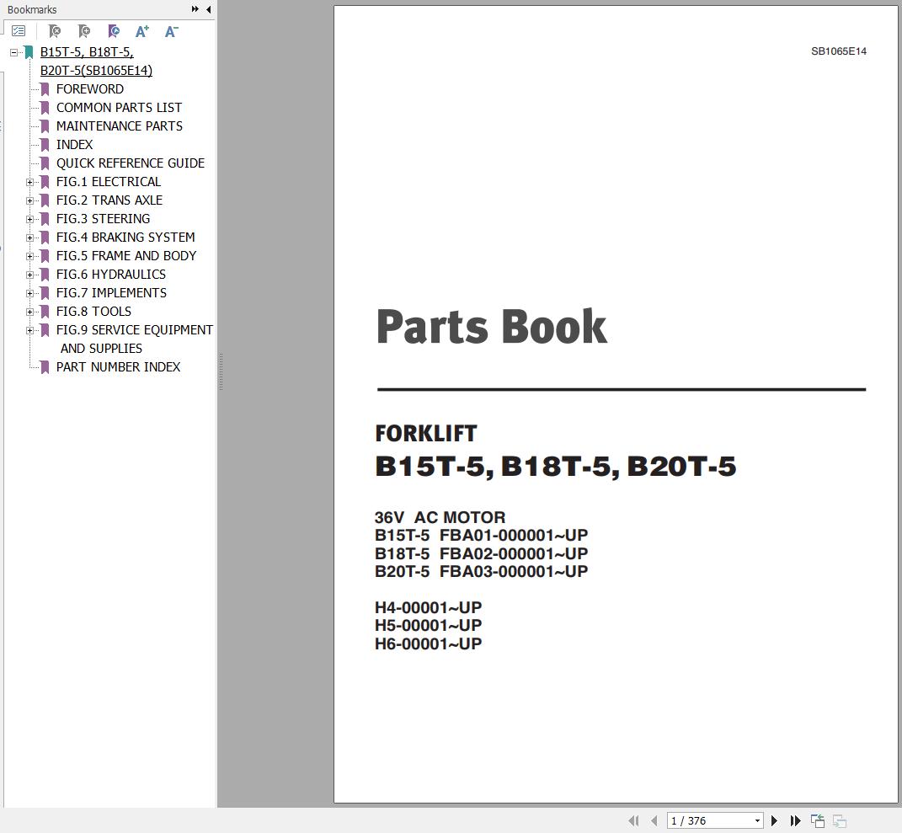Image resolution: width=902 pixels, height=833 pixels.
Task: Open the QUICK REFERENCE GUIDE bookmark
Action: coord(130,163)
